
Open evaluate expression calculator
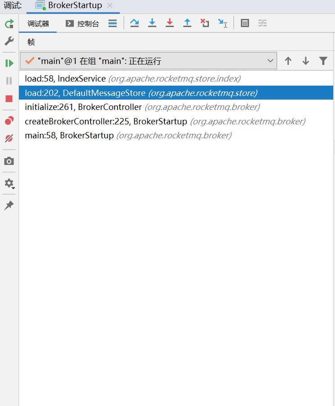pyautogui.click(x=244, y=23)
